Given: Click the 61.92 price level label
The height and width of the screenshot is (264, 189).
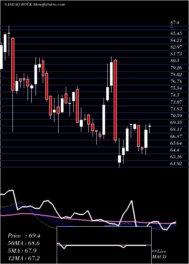Looking at the screenshot, I should point(176,164).
